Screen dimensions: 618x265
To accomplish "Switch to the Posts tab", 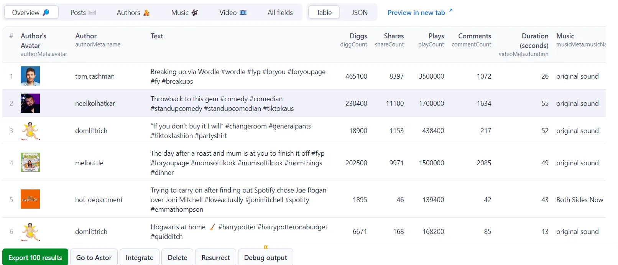I will click(x=83, y=12).
